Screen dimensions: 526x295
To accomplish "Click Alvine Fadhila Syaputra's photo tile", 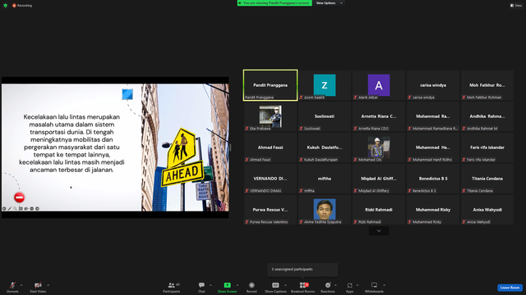I will coord(325,210).
